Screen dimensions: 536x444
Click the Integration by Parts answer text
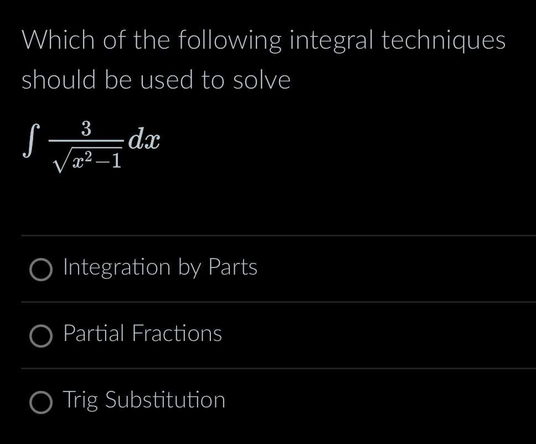159,268
